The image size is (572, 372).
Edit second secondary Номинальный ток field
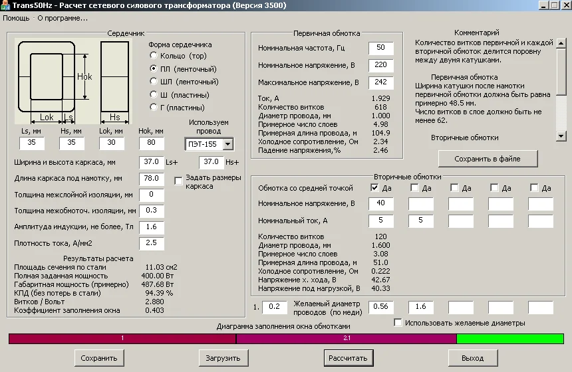pyautogui.click(x=420, y=221)
